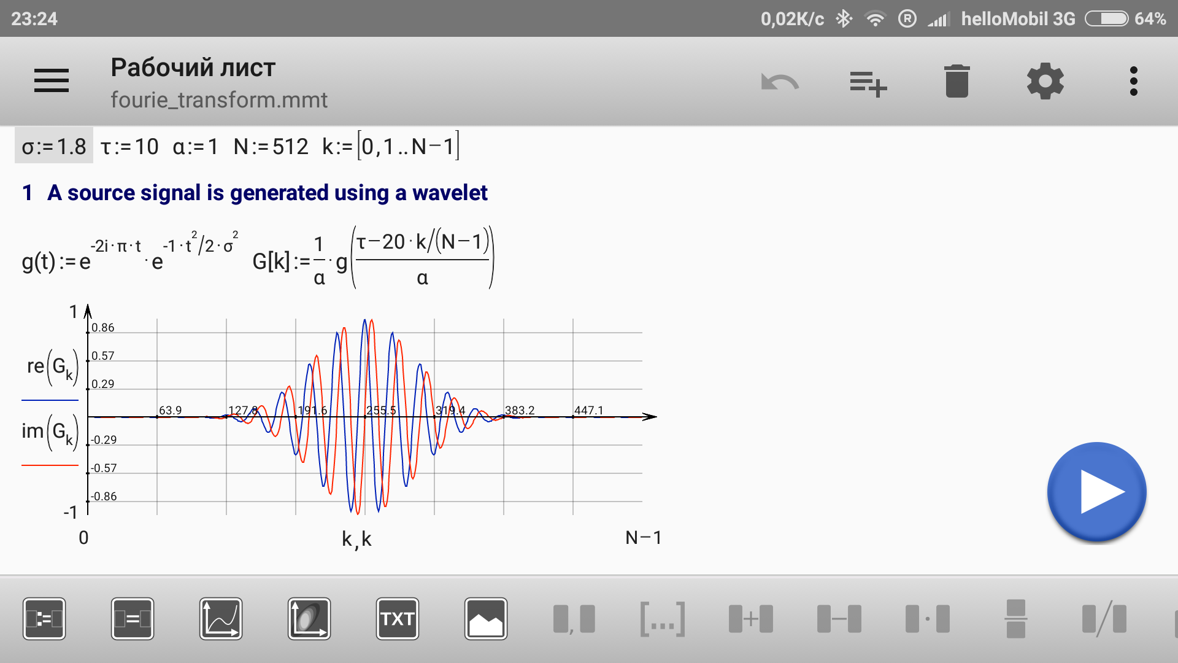
Task: Select the G[k] array definition
Action: tap(373, 258)
